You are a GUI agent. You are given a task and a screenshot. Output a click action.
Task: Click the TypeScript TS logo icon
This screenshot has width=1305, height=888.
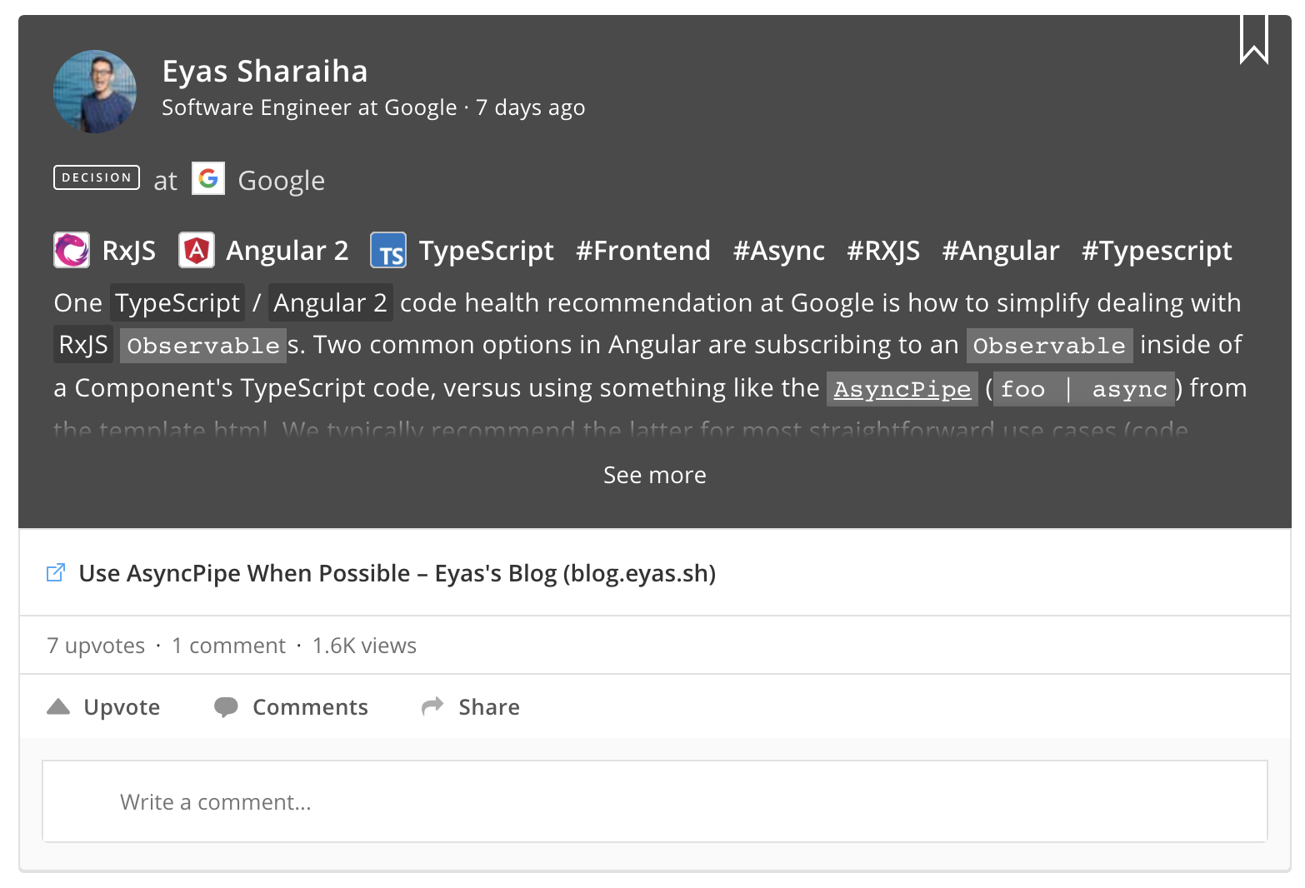click(x=388, y=250)
